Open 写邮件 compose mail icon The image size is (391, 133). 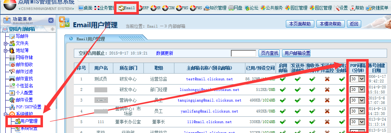coord(12,36)
